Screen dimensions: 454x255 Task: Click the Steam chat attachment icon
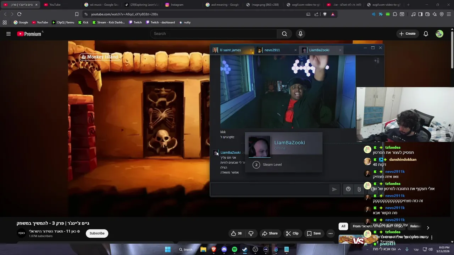point(359,189)
